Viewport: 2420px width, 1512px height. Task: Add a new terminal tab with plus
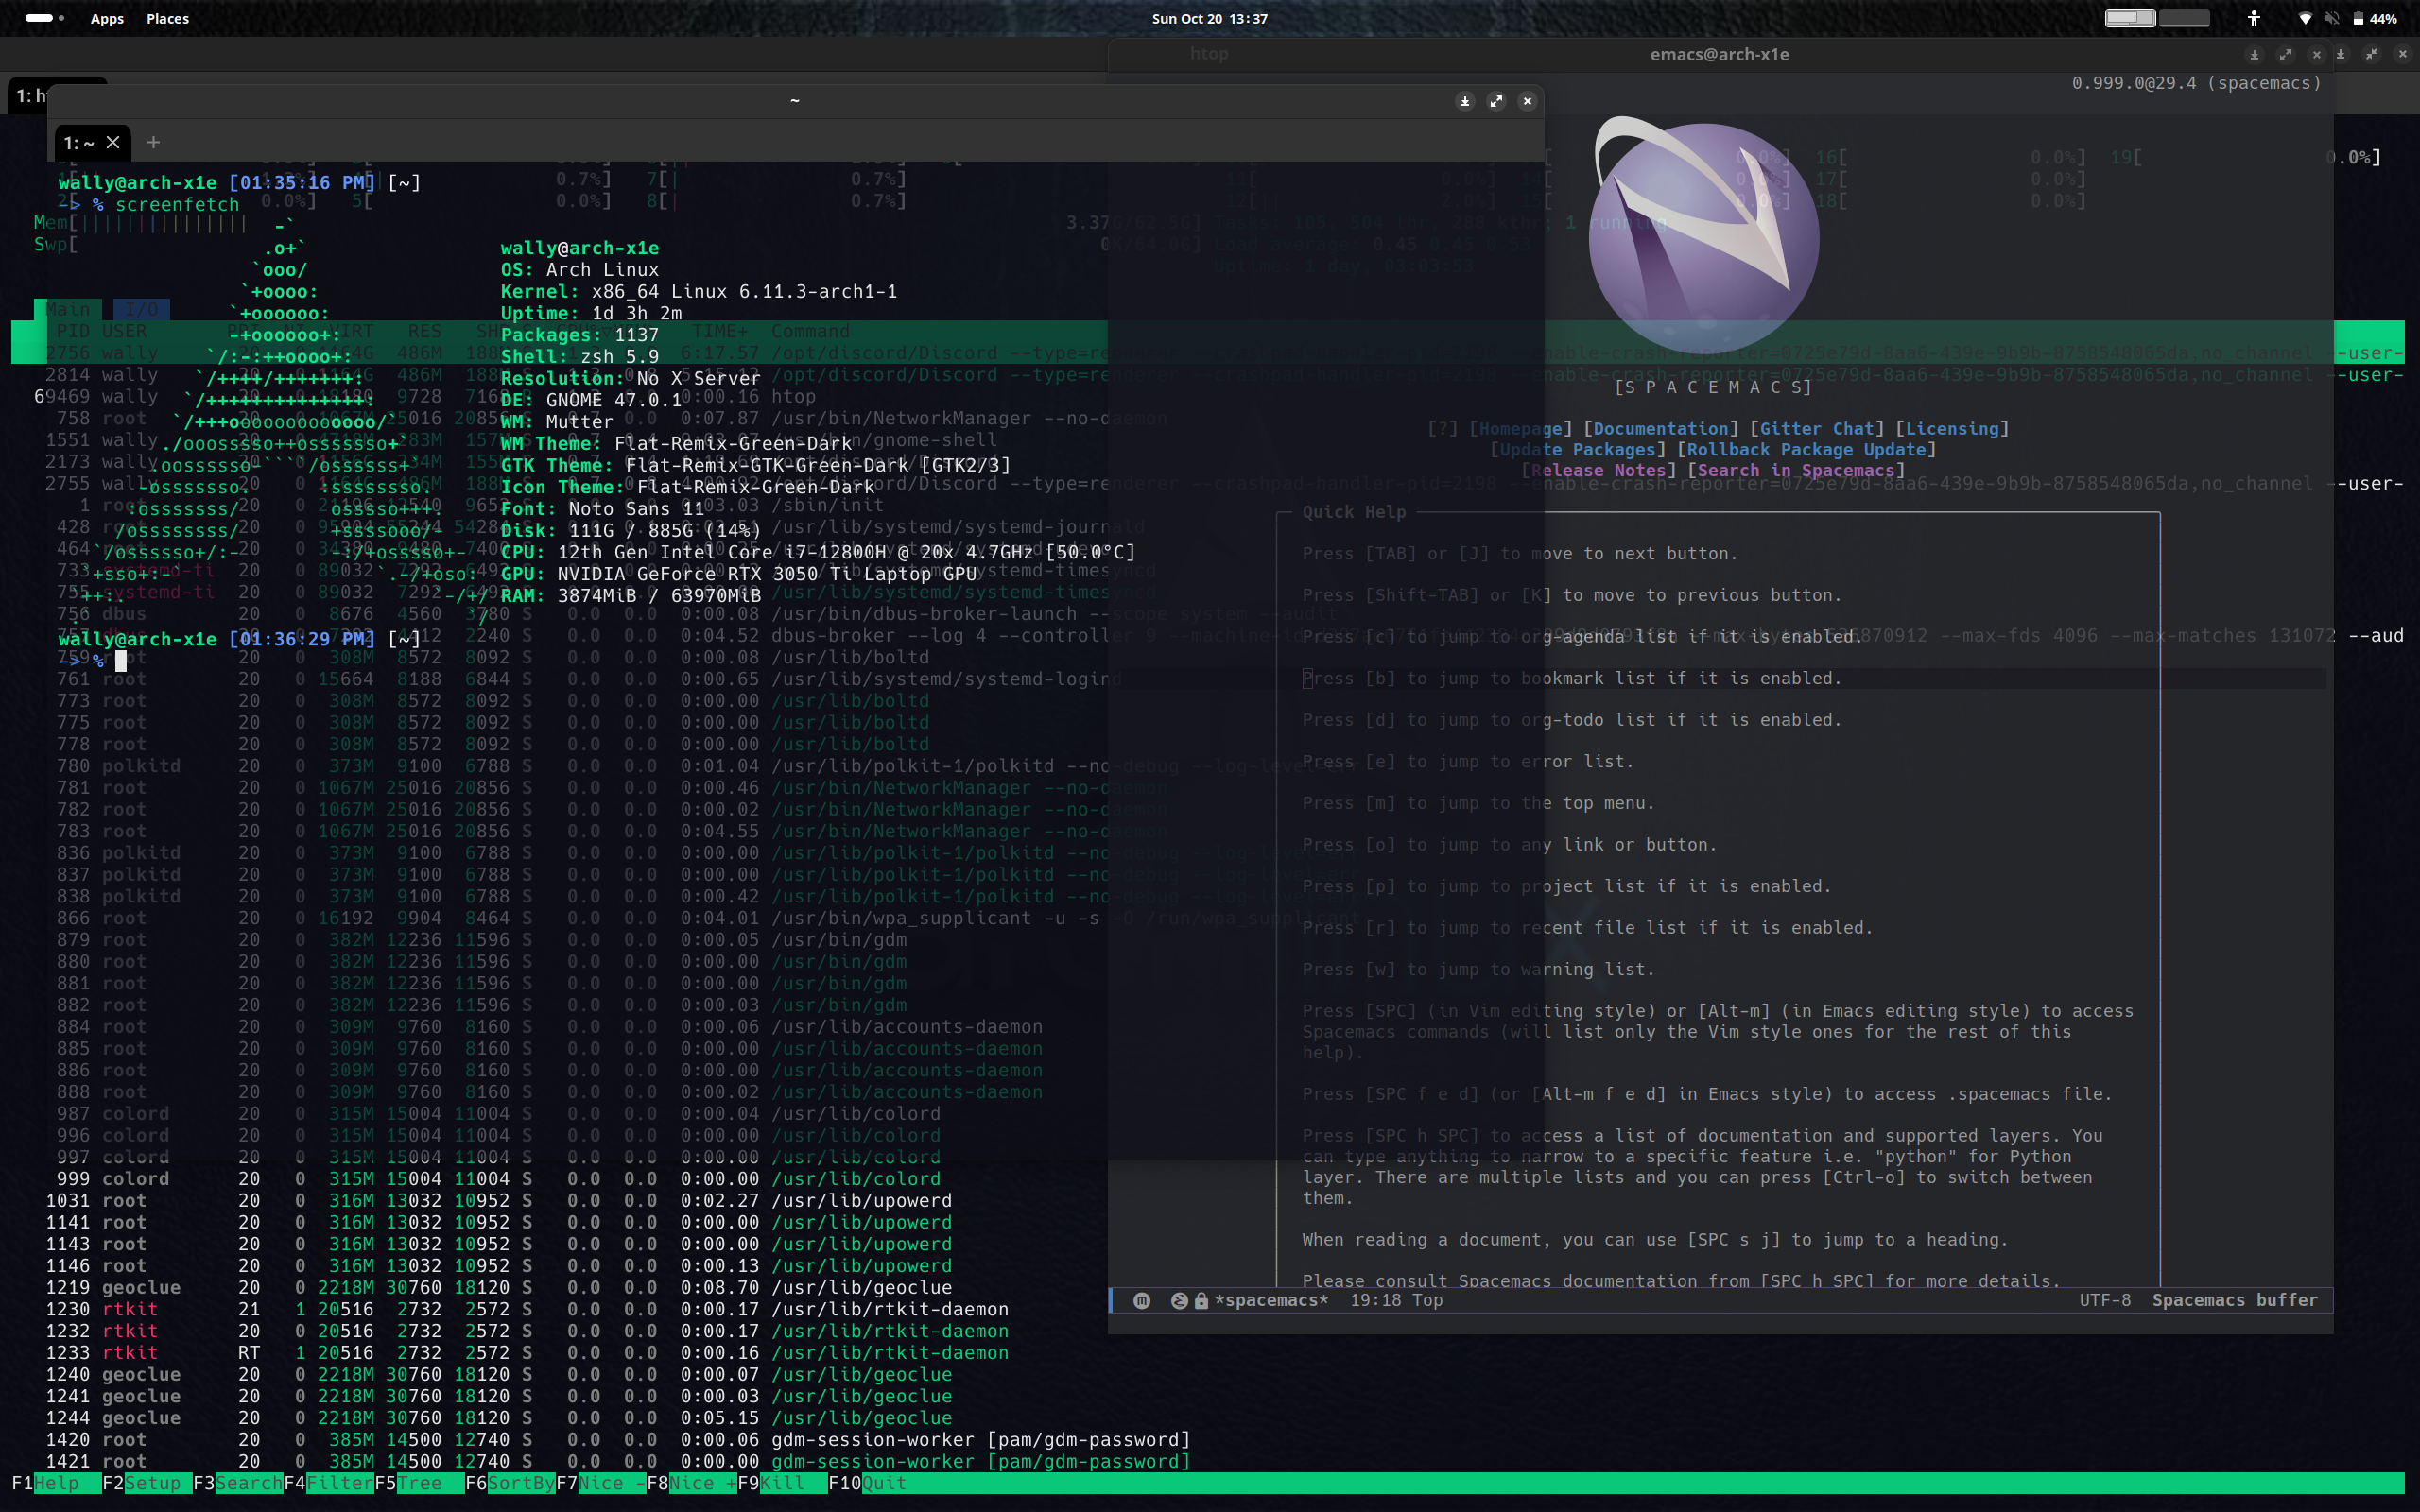(x=153, y=142)
